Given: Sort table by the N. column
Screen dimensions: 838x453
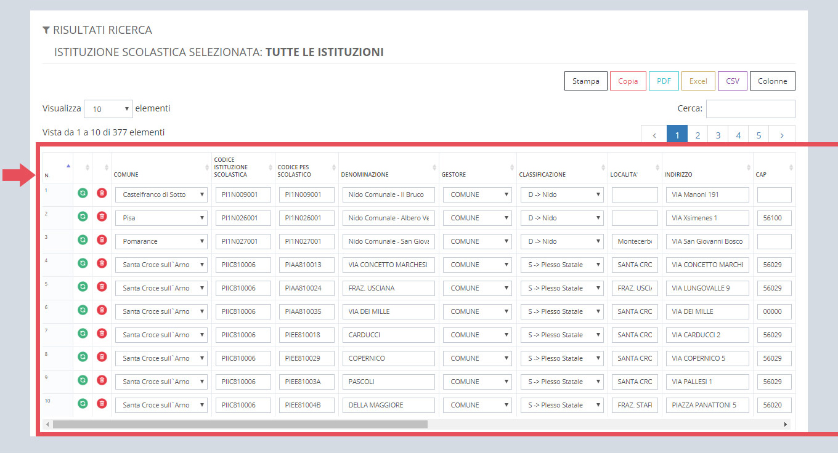Looking at the screenshot, I should click(57, 167).
